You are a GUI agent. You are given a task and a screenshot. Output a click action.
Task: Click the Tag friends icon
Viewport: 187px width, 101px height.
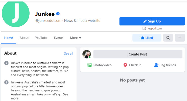(156, 65)
